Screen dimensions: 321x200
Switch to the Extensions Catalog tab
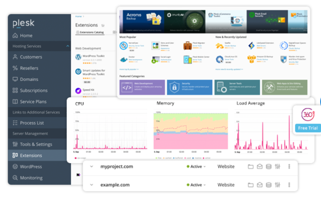tap(90, 32)
